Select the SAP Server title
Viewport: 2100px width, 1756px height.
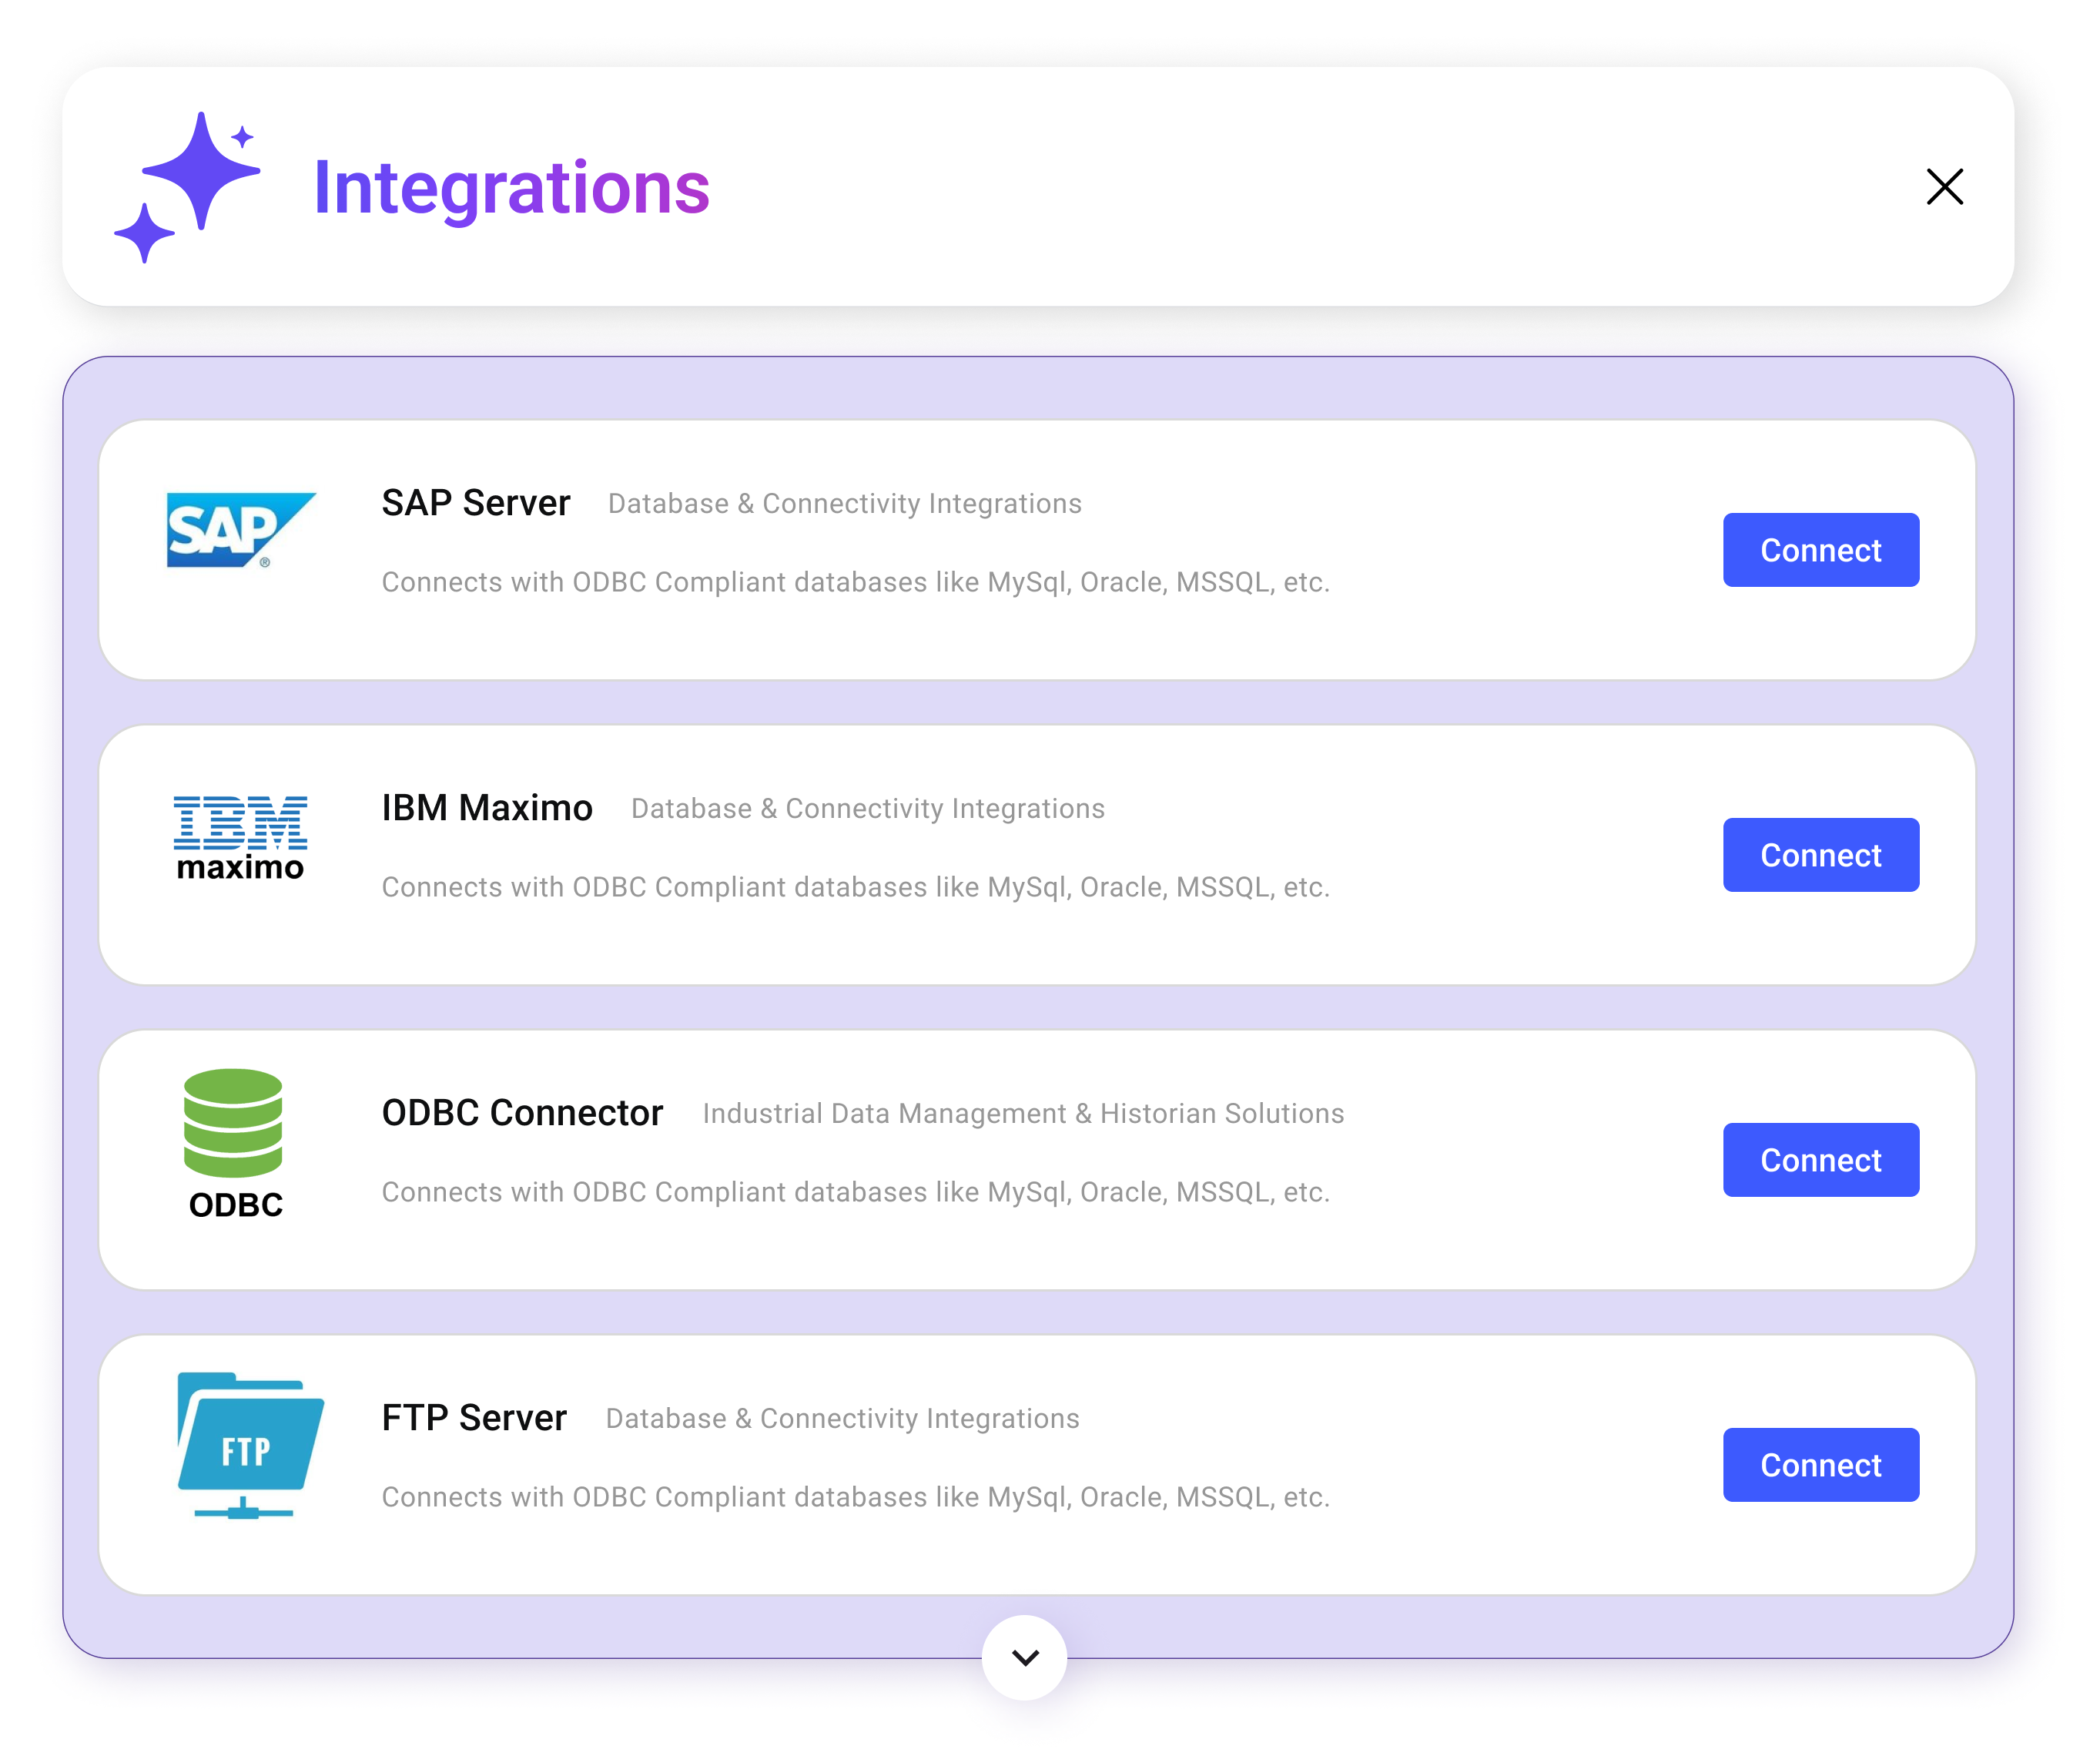pyautogui.click(x=476, y=503)
